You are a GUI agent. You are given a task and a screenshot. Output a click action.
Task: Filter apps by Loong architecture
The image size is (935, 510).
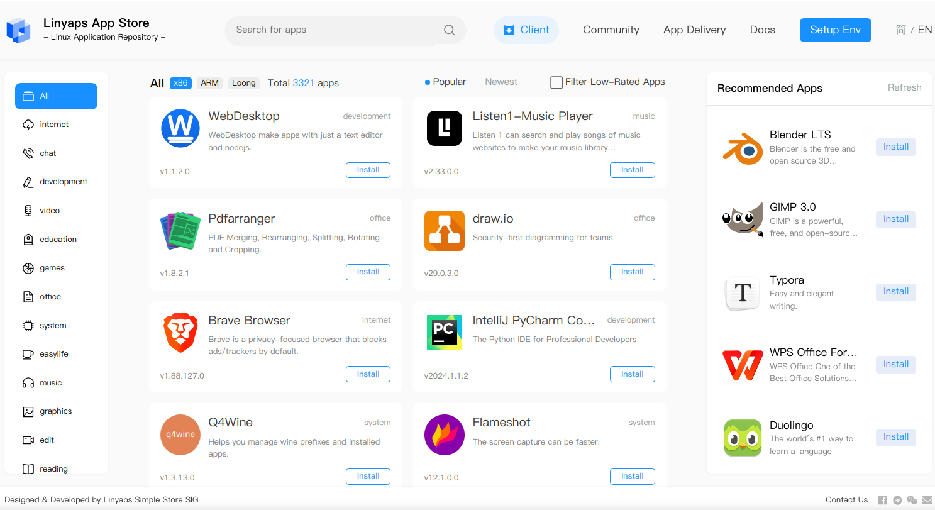pos(243,82)
